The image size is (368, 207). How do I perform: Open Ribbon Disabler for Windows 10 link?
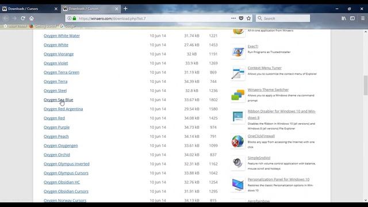point(282,114)
